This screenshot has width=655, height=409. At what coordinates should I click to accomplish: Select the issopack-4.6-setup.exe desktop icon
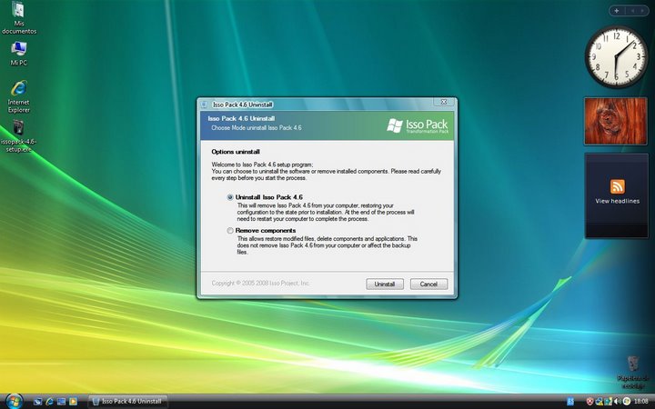point(19,136)
